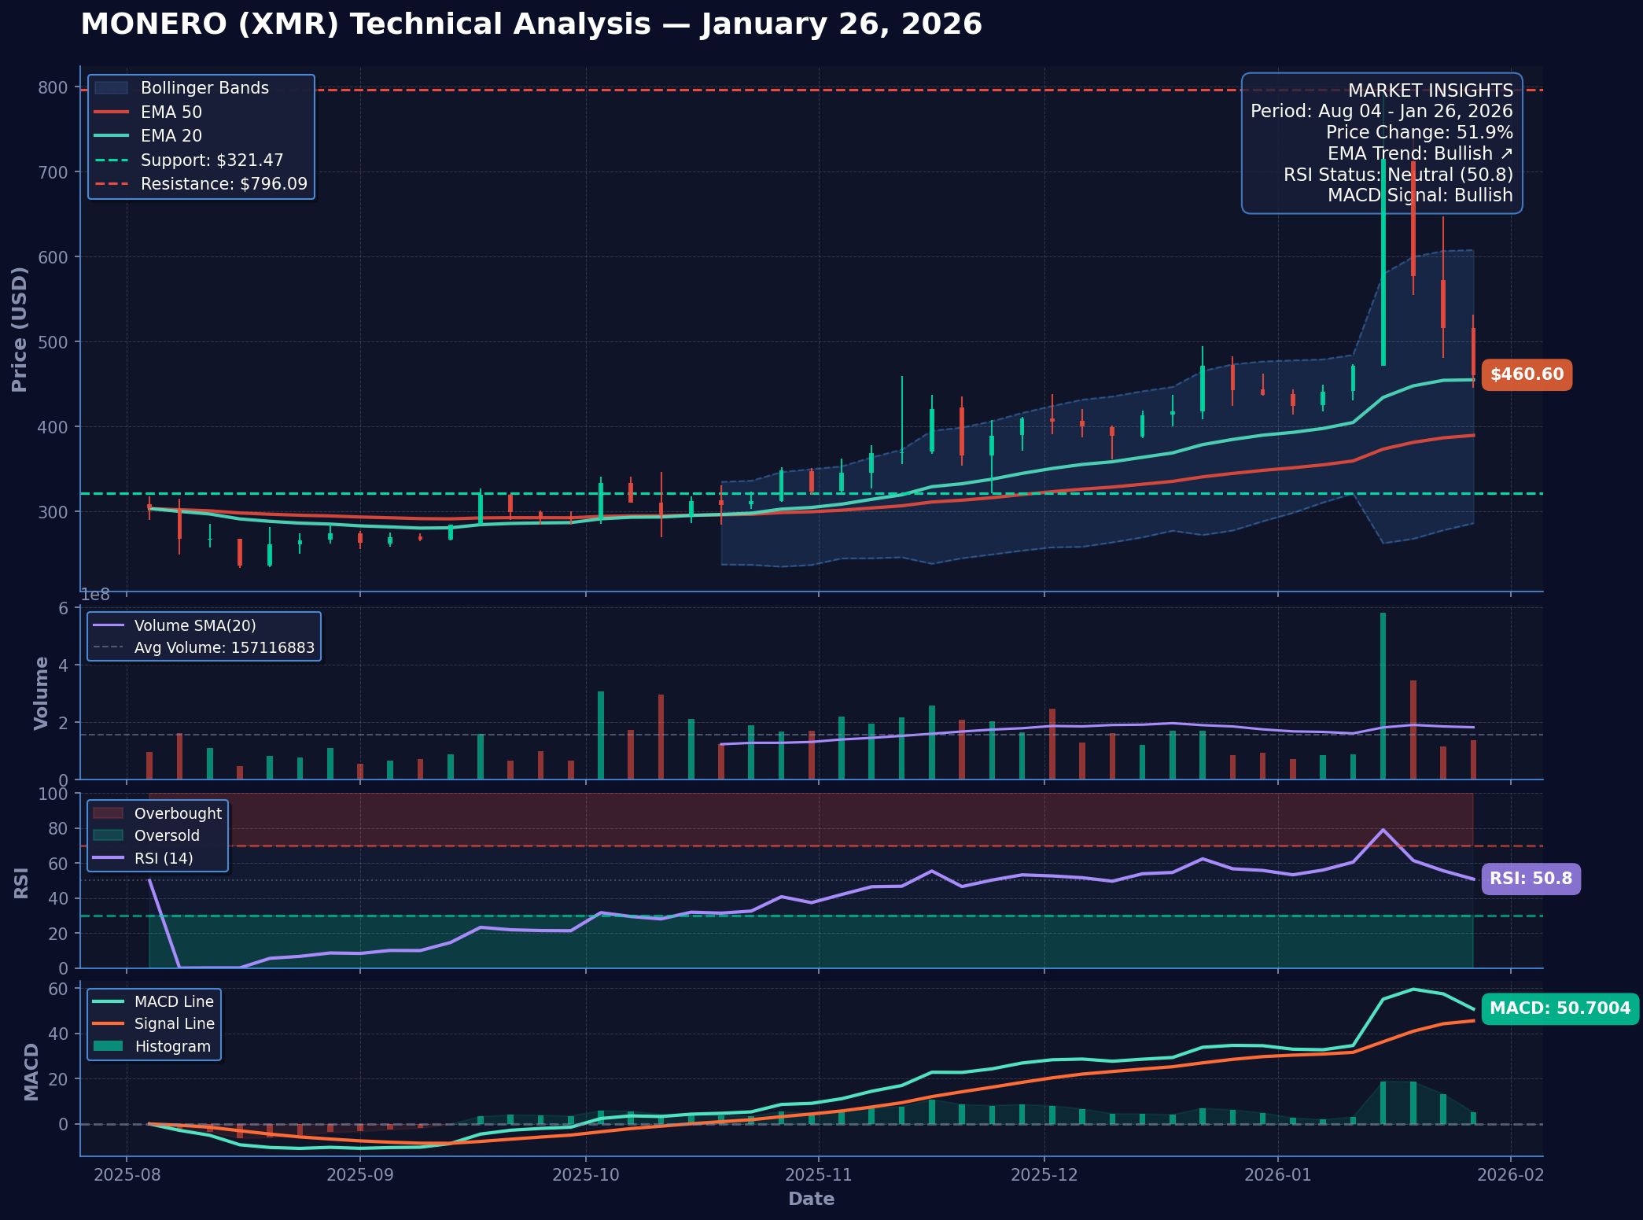The image size is (1643, 1220).
Task: Click the Resistance $796.09 legend entry
Action: pyautogui.click(x=223, y=184)
